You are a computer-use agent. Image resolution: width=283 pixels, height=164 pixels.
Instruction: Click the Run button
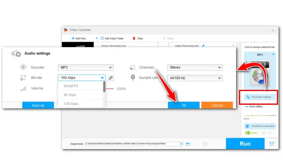(x=245, y=143)
